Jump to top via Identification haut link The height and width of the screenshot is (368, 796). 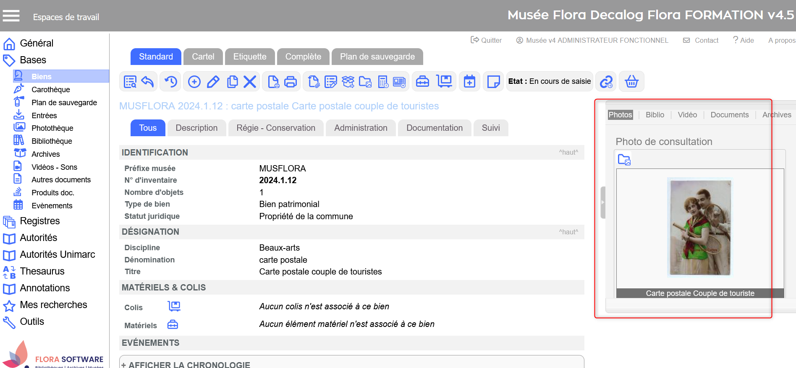click(568, 153)
